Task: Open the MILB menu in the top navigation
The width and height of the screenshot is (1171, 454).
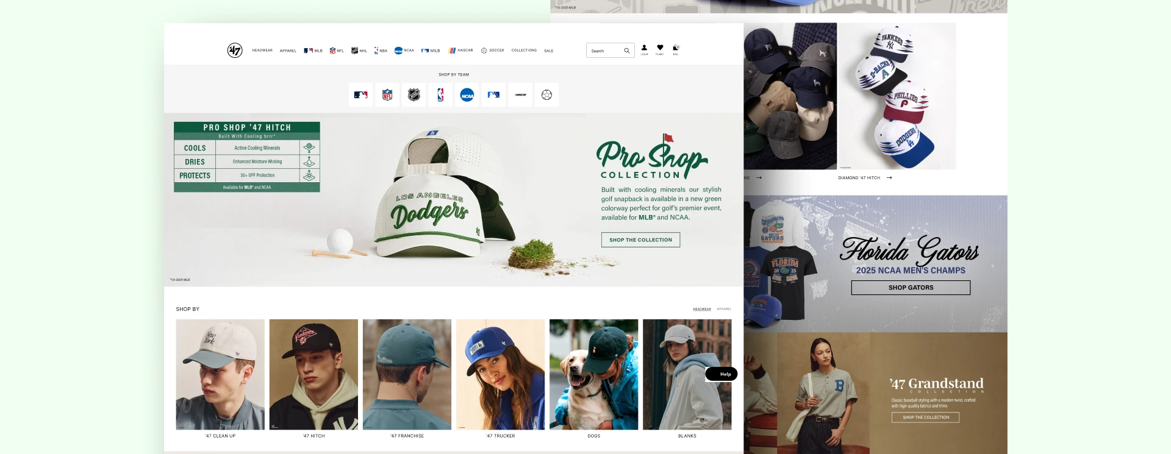Action: [431, 51]
